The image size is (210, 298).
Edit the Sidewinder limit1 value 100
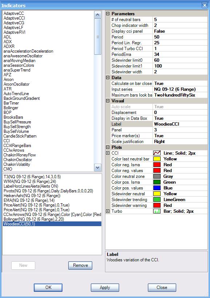tap(180, 66)
